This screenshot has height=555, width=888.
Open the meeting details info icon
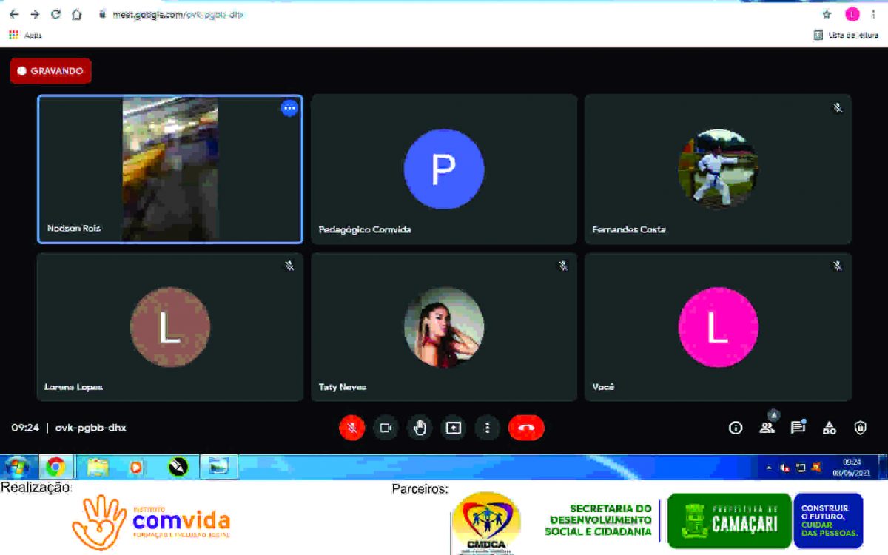(736, 428)
